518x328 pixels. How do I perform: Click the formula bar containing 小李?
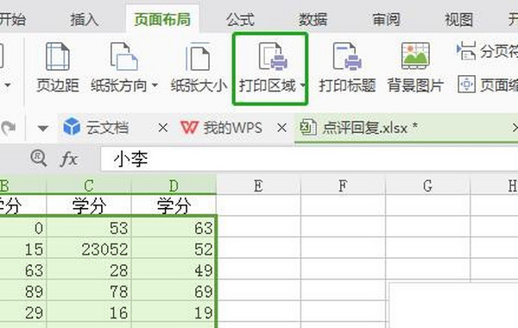point(309,159)
